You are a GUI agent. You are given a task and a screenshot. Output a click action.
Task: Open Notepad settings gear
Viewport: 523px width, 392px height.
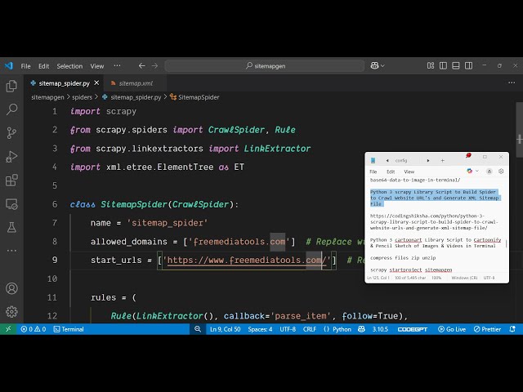tap(501, 171)
